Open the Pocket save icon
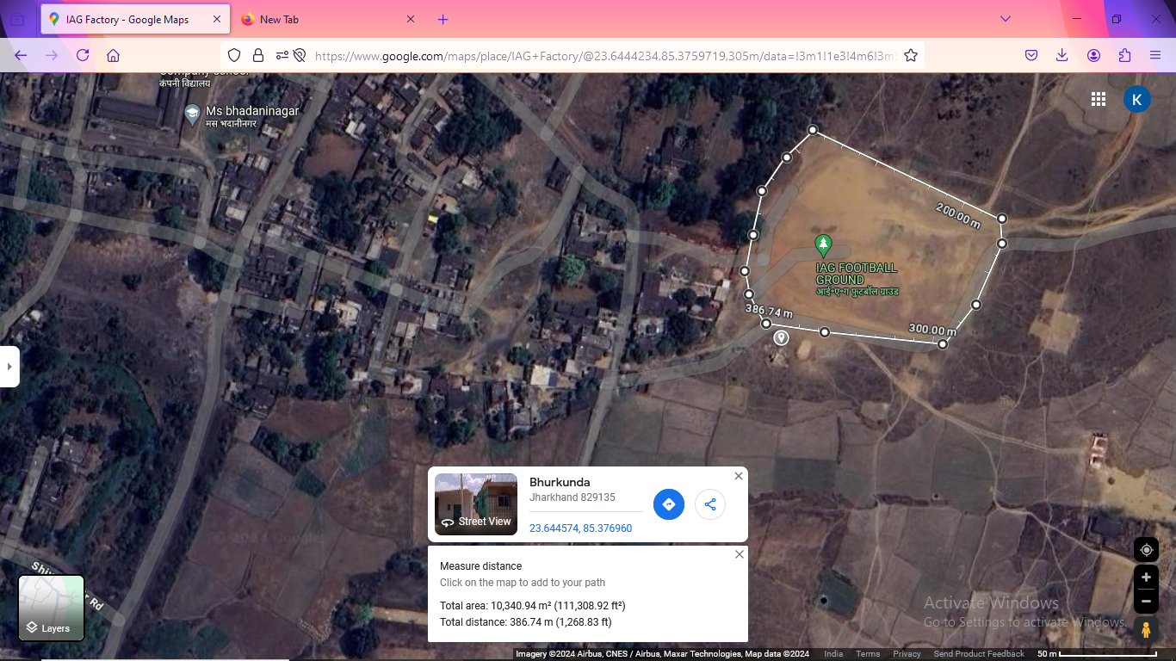Viewport: 1176px width, 661px height. click(x=1031, y=55)
